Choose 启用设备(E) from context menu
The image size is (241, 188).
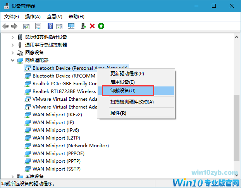(136, 82)
